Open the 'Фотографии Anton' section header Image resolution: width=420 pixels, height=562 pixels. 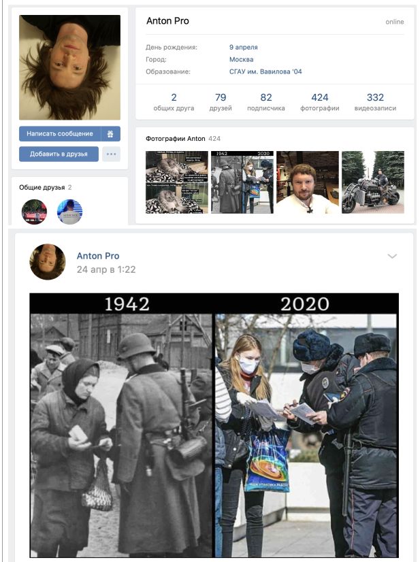(176, 139)
